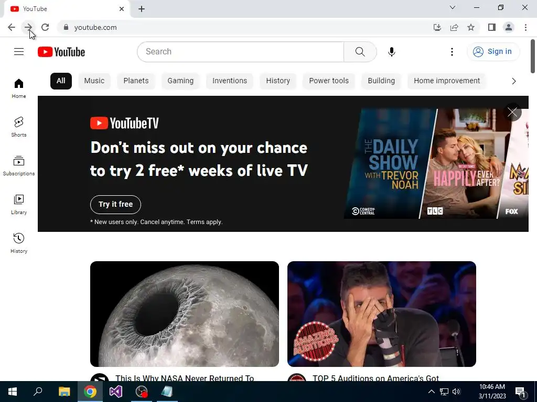Close the YouTube browser tab

pos(122,9)
